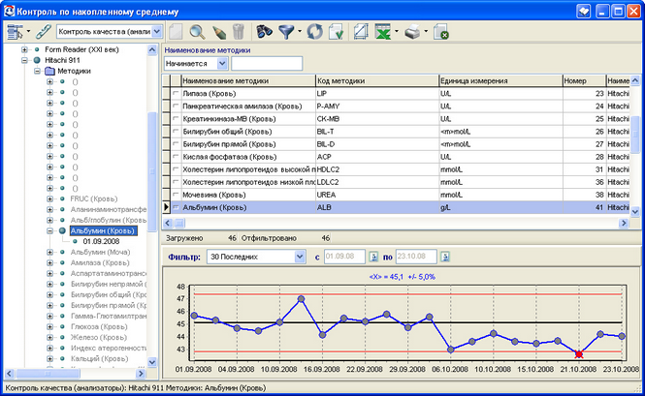
Task: Click the magnifying glass search icon
Action: [x=198, y=32]
